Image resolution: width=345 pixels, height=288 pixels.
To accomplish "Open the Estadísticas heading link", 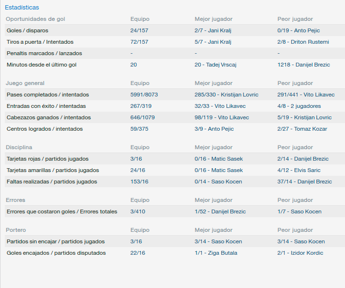I will (x=22, y=8).
